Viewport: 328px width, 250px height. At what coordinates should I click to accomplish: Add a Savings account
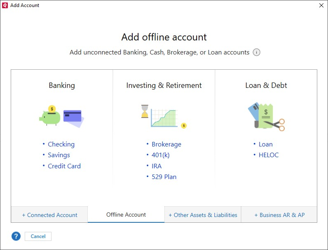[x=59, y=155]
